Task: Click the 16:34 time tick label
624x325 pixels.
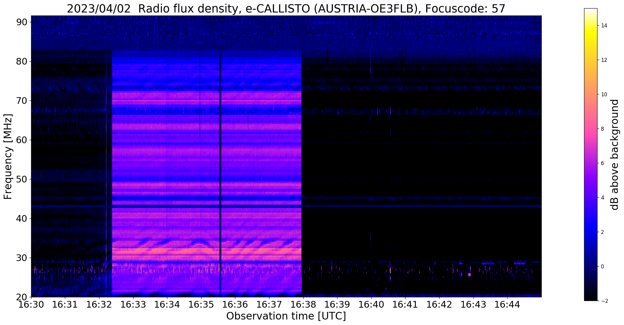Action: coord(167,304)
